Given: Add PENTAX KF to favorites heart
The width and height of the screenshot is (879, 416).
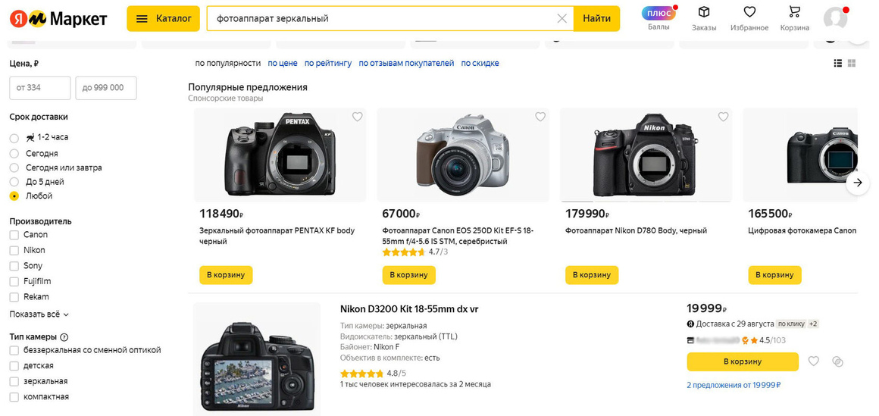Looking at the screenshot, I should tap(357, 117).
